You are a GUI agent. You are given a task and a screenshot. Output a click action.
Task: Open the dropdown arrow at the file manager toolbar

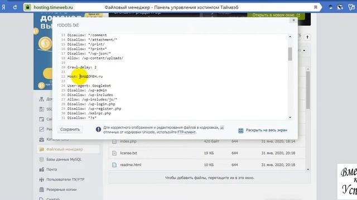pos(304,51)
